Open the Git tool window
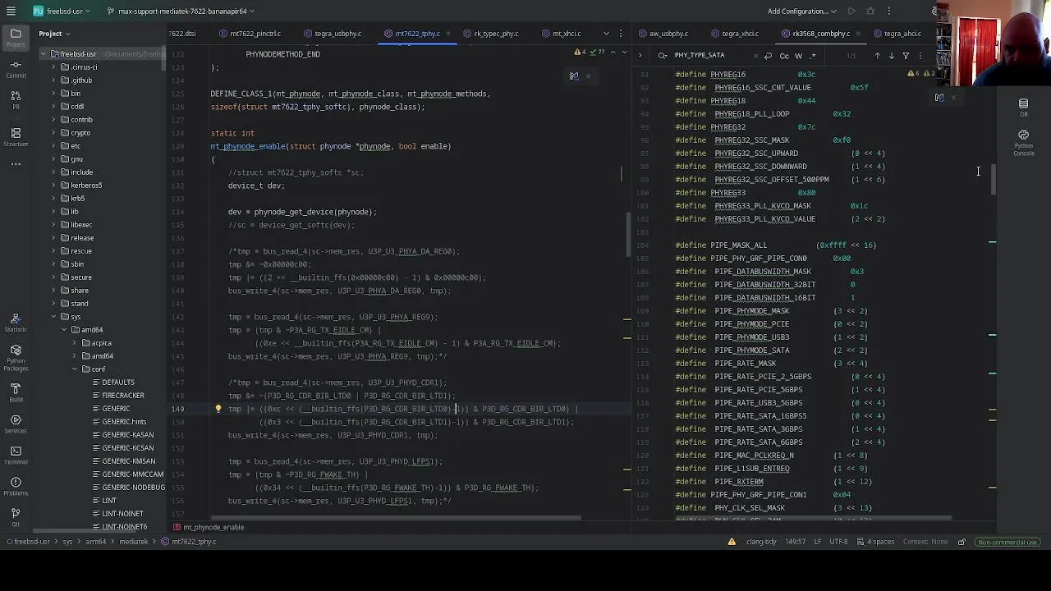 tap(16, 517)
